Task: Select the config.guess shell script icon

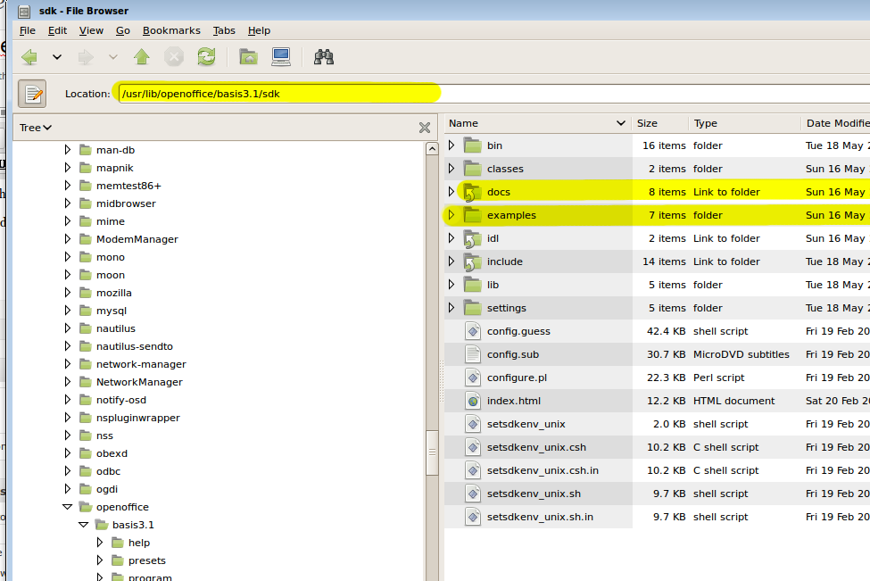Action: (x=473, y=331)
